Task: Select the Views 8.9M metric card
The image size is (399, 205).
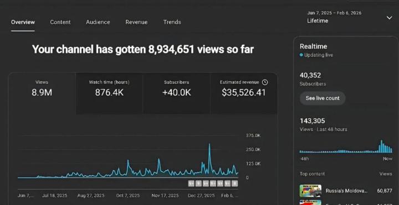Action: pos(42,93)
